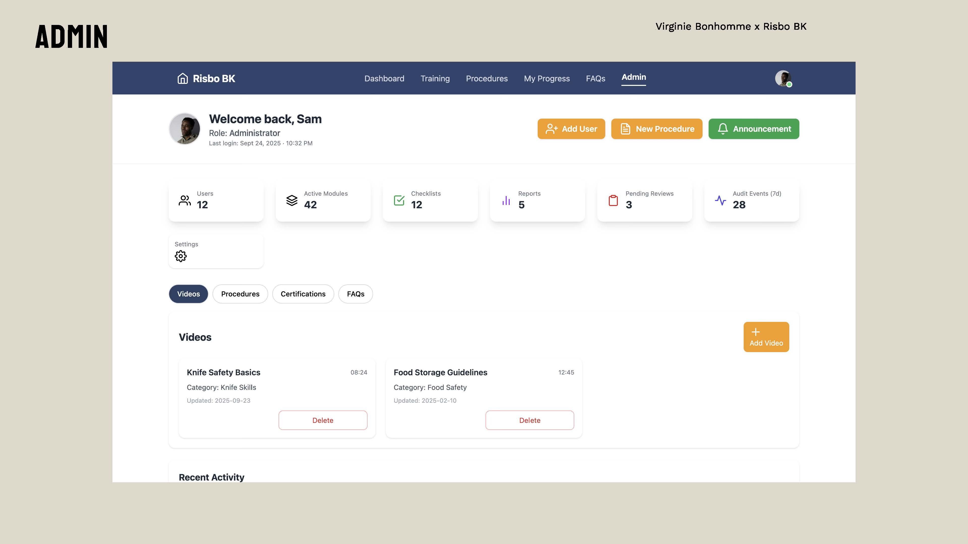Switch to the Procedures filter tab
The image size is (968, 544).
coord(240,294)
